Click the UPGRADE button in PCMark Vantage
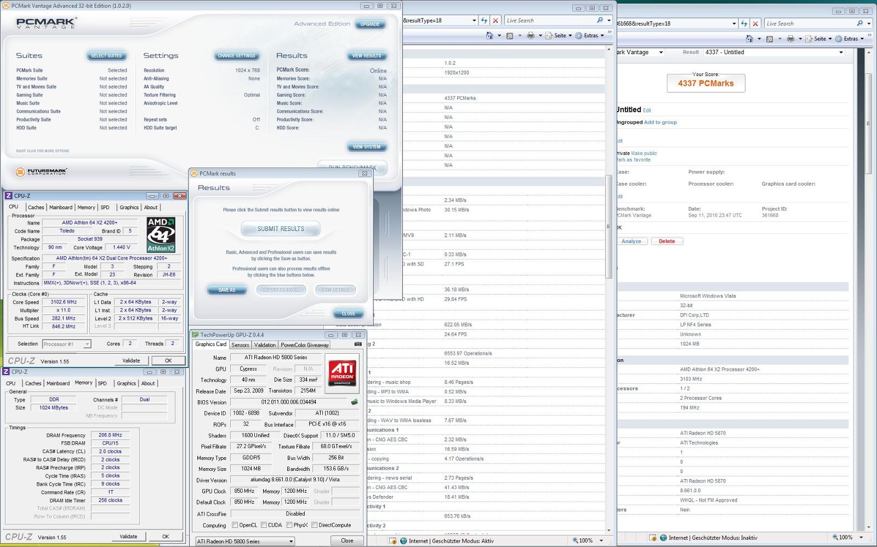Screen dimensions: 877x547 pos(370,24)
